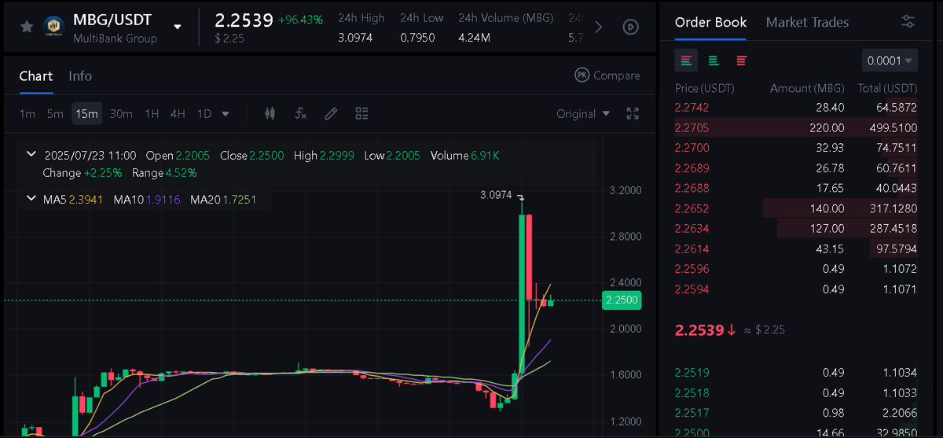Open the Original chart source dropdown
943x438 pixels.
tap(583, 114)
